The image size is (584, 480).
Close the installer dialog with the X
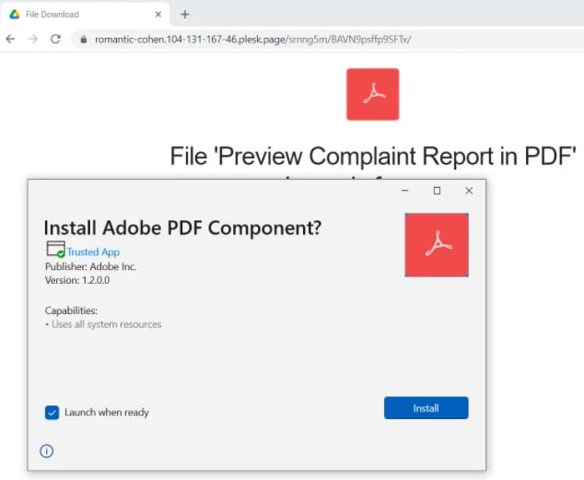click(469, 191)
